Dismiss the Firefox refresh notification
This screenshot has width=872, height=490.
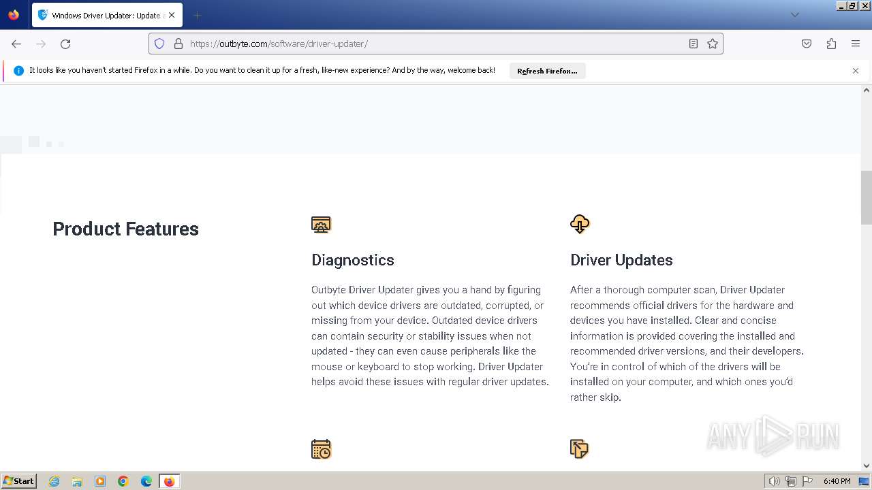click(856, 71)
